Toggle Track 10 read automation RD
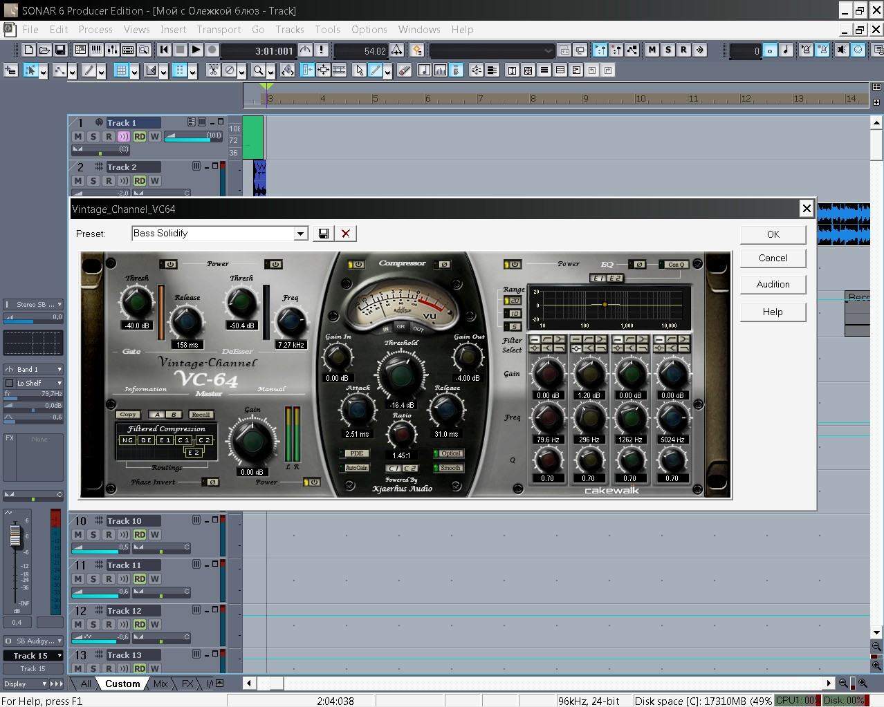884x707 pixels. 140,535
